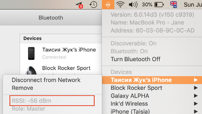Image resolution: width=202 pixels, height=114 pixels.
Task: Select Block Rocker Sport row in Devices list
Action: point(61,69)
